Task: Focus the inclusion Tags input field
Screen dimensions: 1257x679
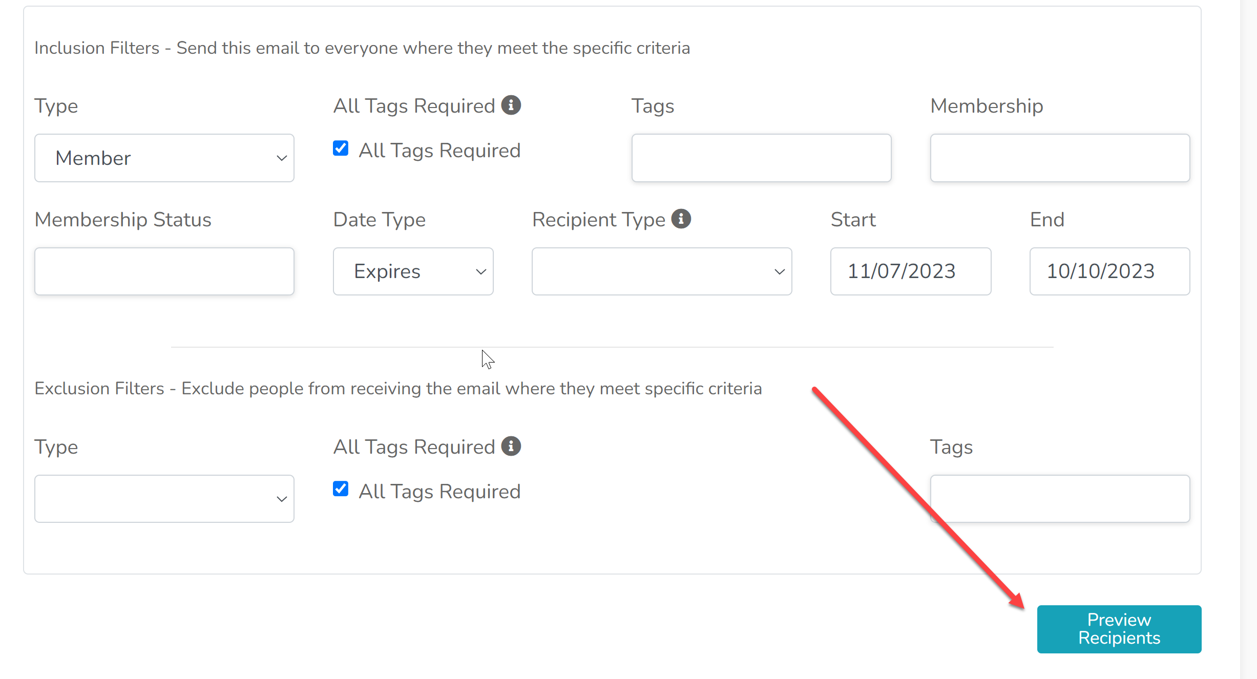Action: (761, 158)
